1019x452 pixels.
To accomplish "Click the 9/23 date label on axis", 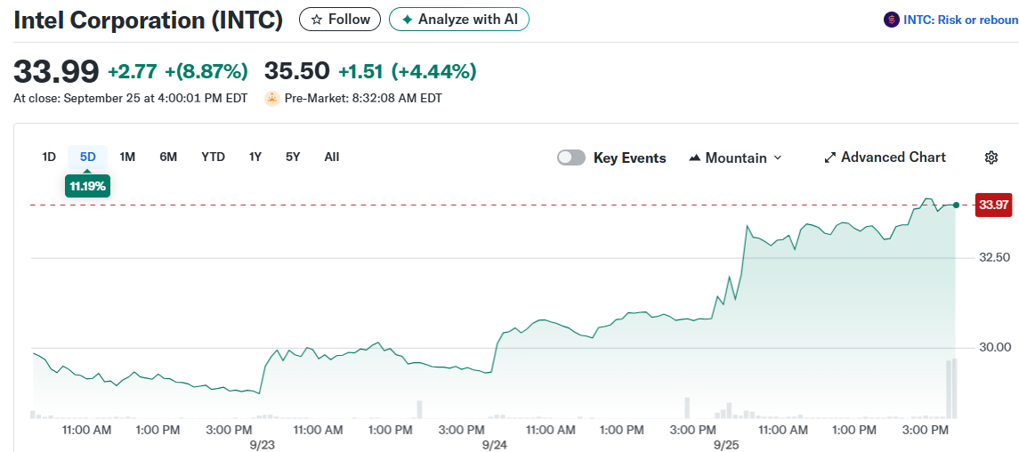I will pyautogui.click(x=262, y=445).
